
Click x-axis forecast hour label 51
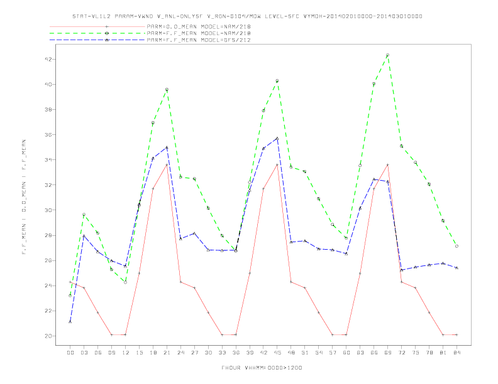tap(305, 353)
